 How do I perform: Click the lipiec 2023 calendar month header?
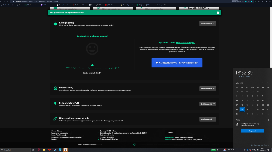pos(239,83)
